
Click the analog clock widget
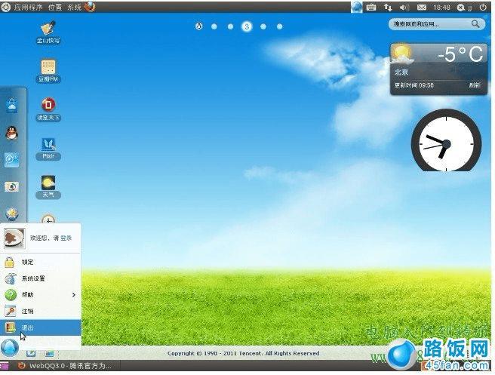point(446,141)
